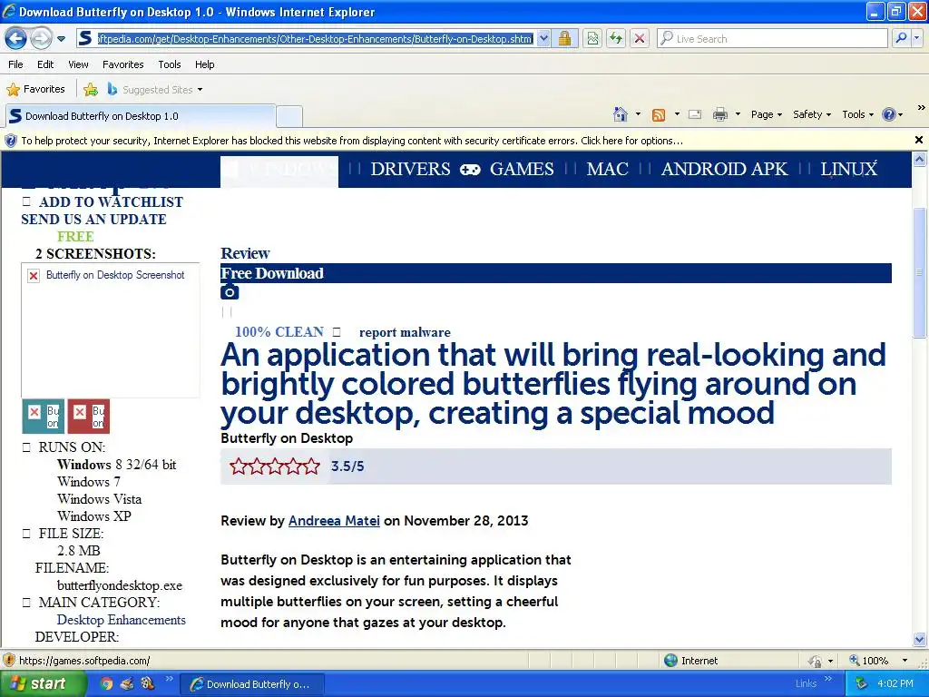Click the page scroll down arrow
This screenshot has width=929, height=697.
coord(919,640)
